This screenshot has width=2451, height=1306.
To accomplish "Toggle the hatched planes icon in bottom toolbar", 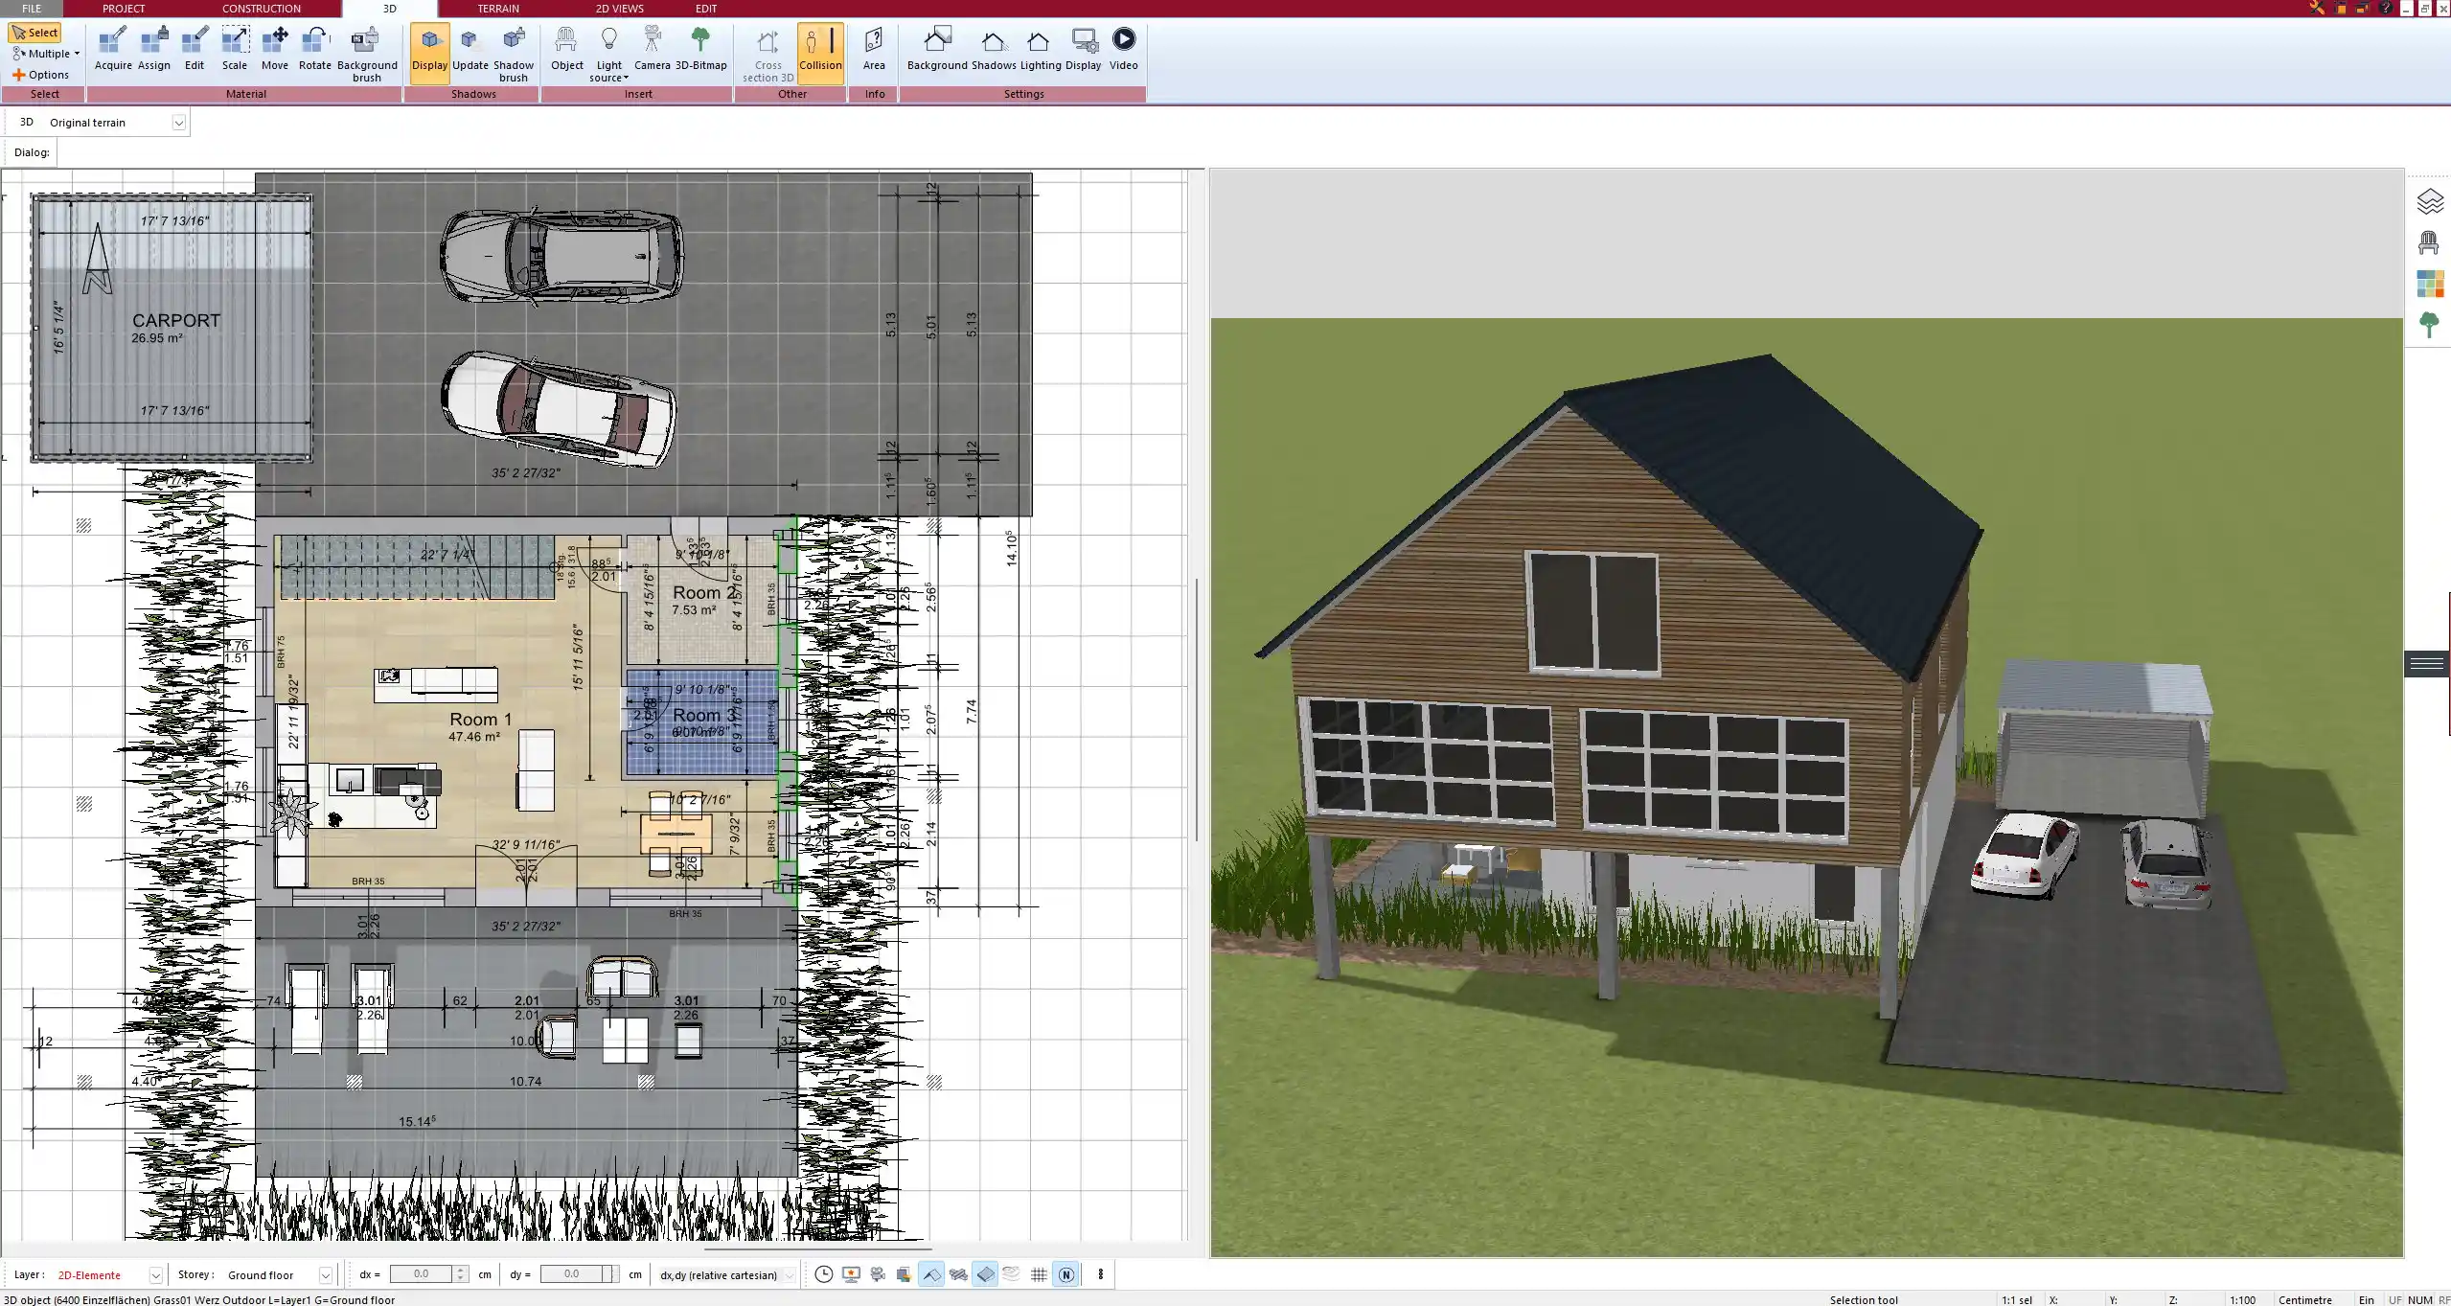I will pos(958,1274).
